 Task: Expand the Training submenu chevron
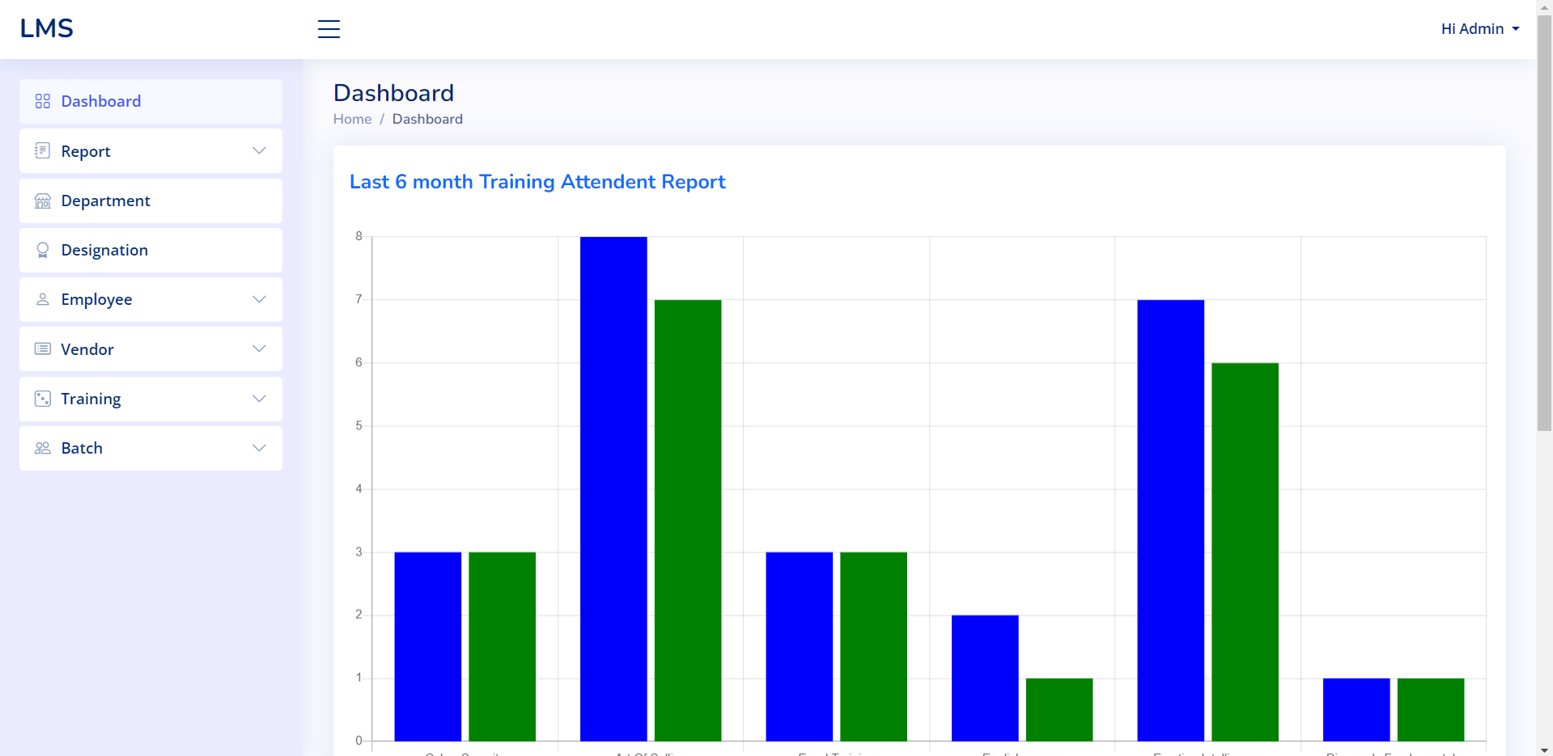point(259,399)
